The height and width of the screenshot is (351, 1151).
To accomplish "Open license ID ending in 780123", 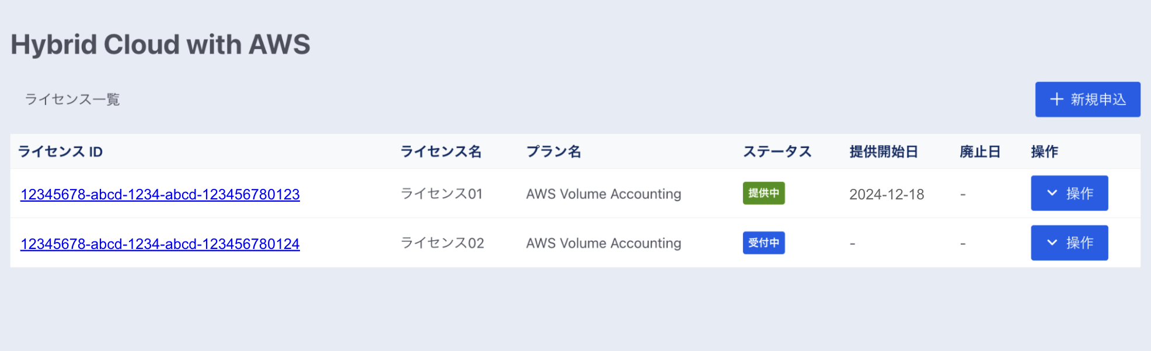I will point(160,194).
